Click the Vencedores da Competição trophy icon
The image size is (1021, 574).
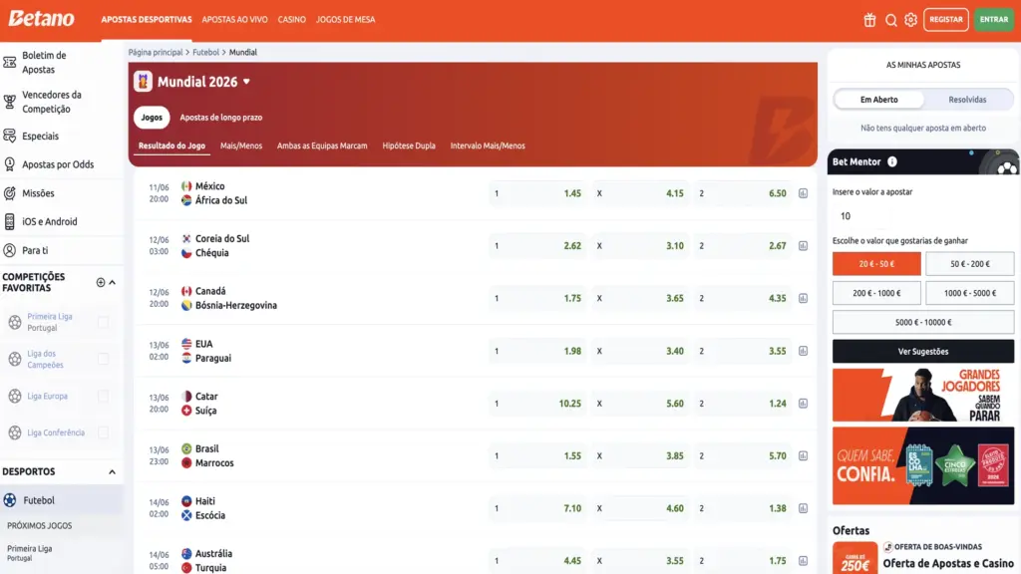tap(10, 103)
